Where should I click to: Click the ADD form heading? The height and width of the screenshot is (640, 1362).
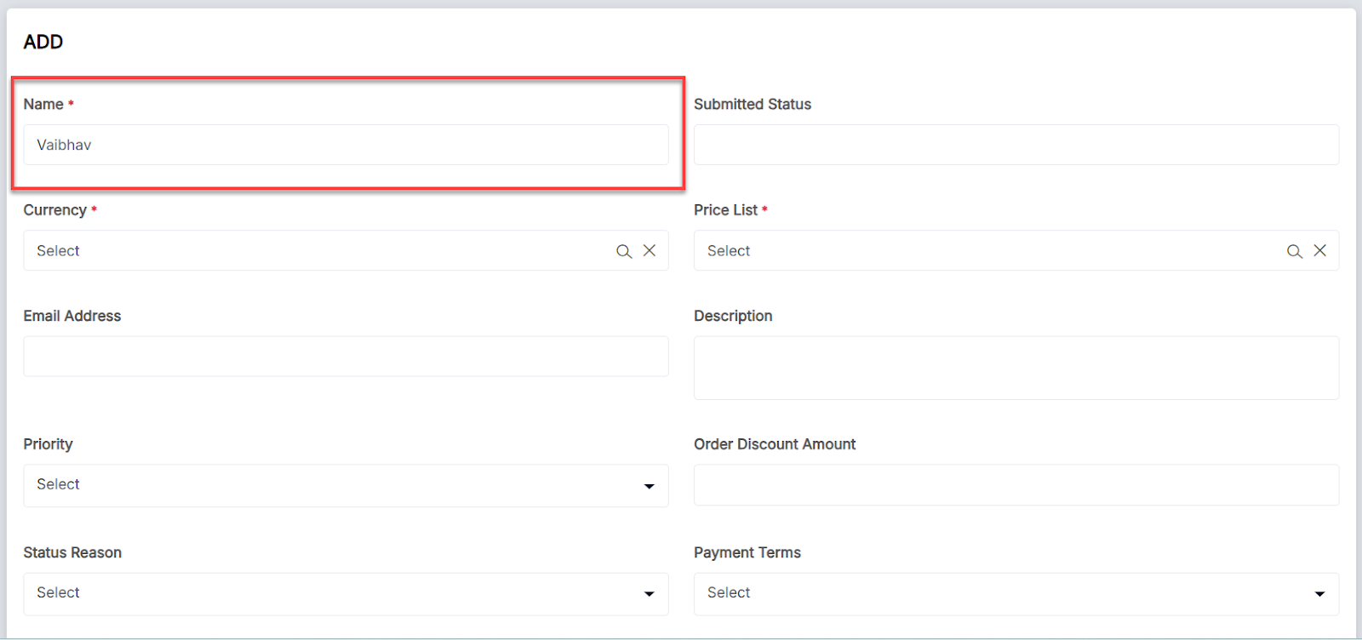pos(43,42)
